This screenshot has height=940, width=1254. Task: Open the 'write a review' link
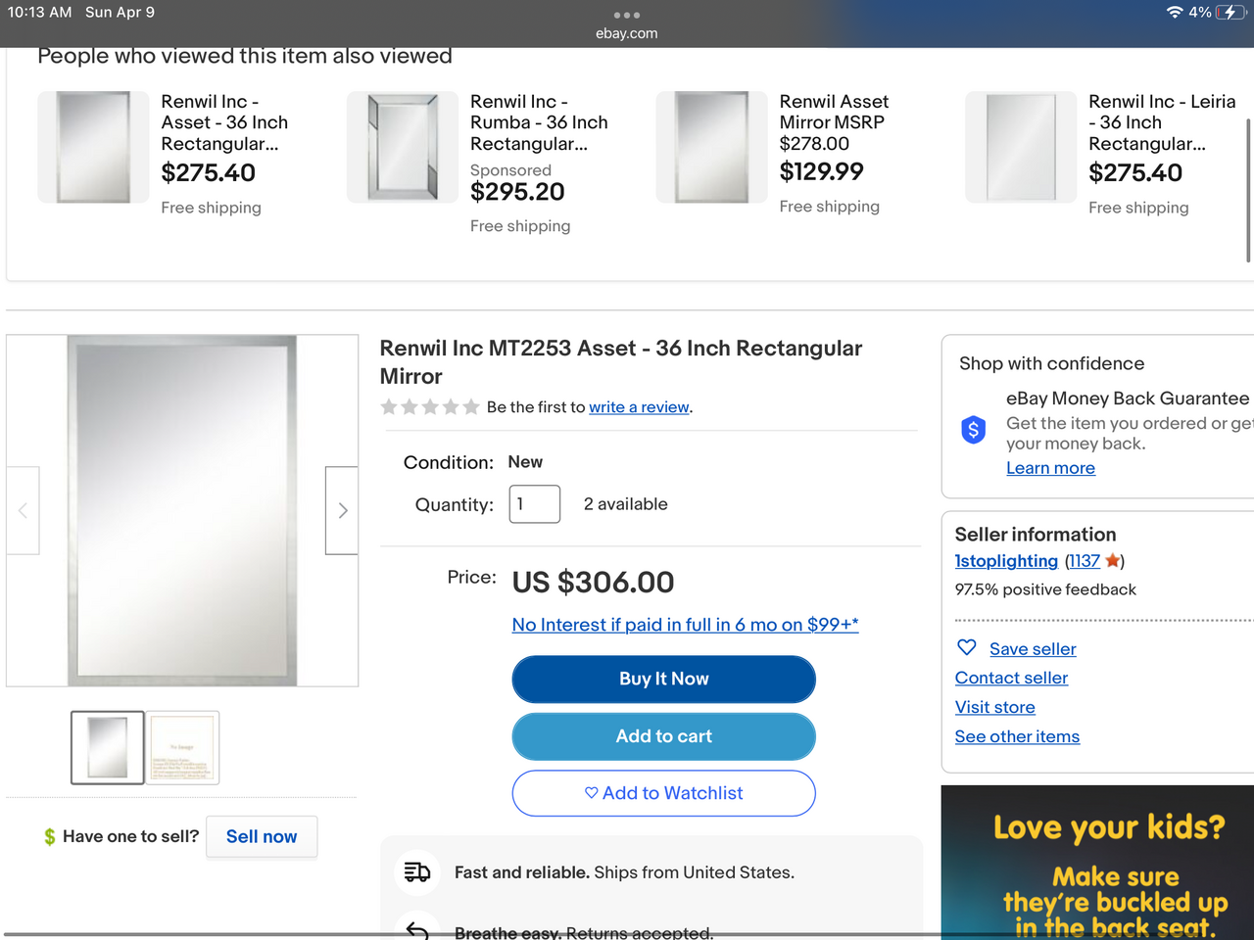639,407
